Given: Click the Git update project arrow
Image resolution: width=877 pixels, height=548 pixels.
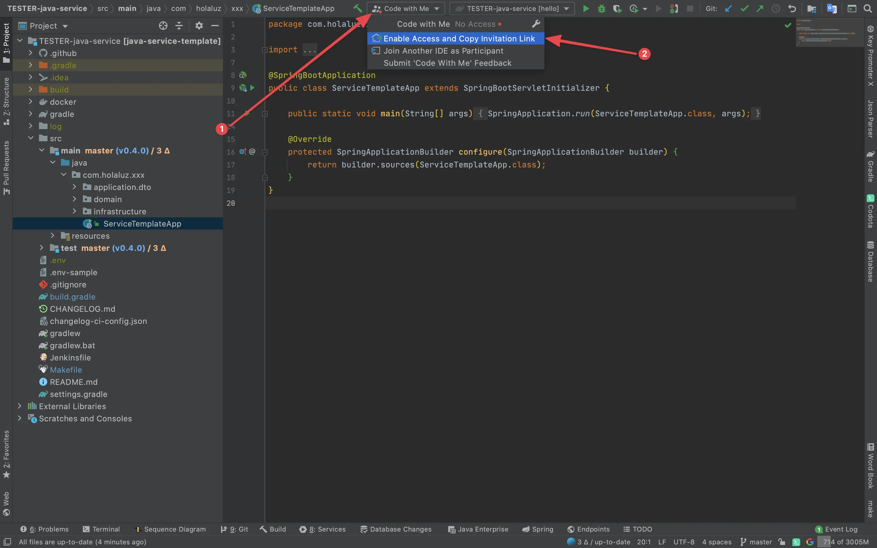Looking at the screenshot, I should click(x=728, y=8).
